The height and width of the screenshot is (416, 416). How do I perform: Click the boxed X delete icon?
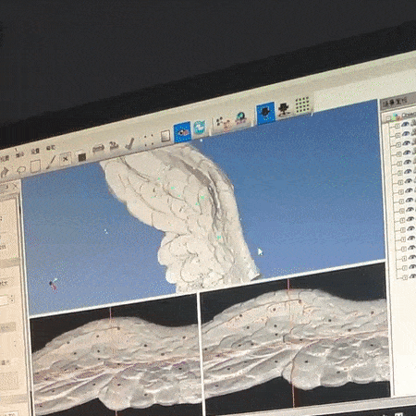click(66, 159)
